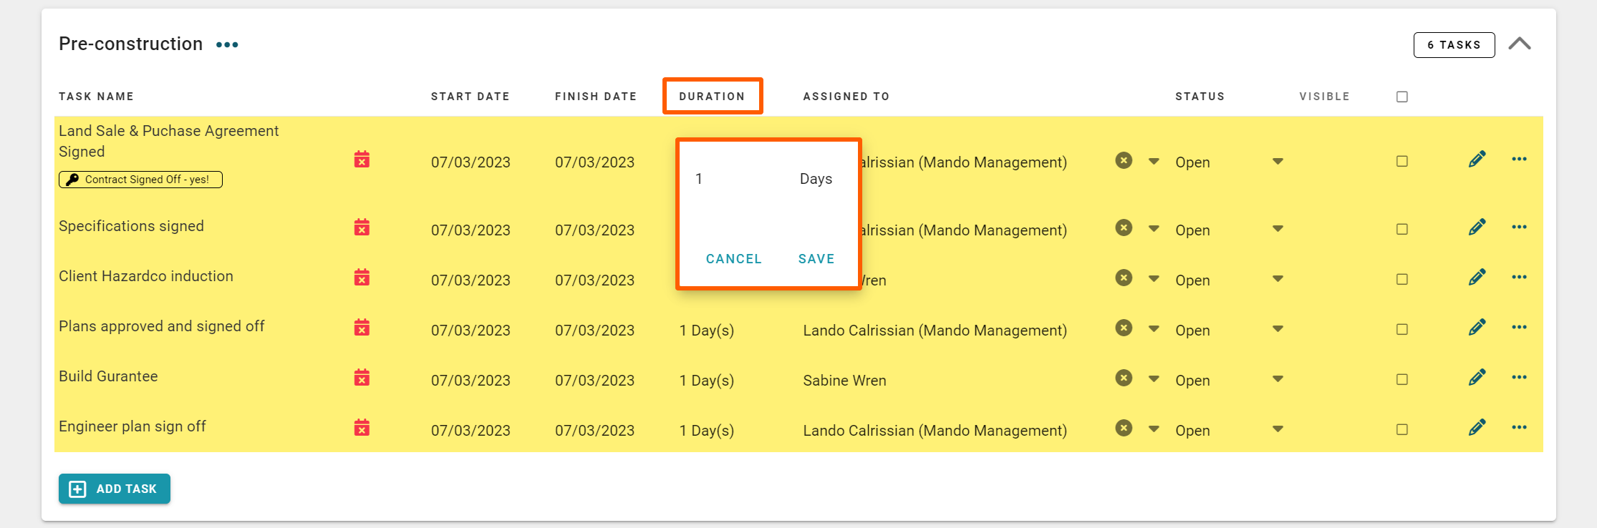Click the red calendar icon for Specifications signed
Viewport: 1597px width, 528px height.
[362, 228]
